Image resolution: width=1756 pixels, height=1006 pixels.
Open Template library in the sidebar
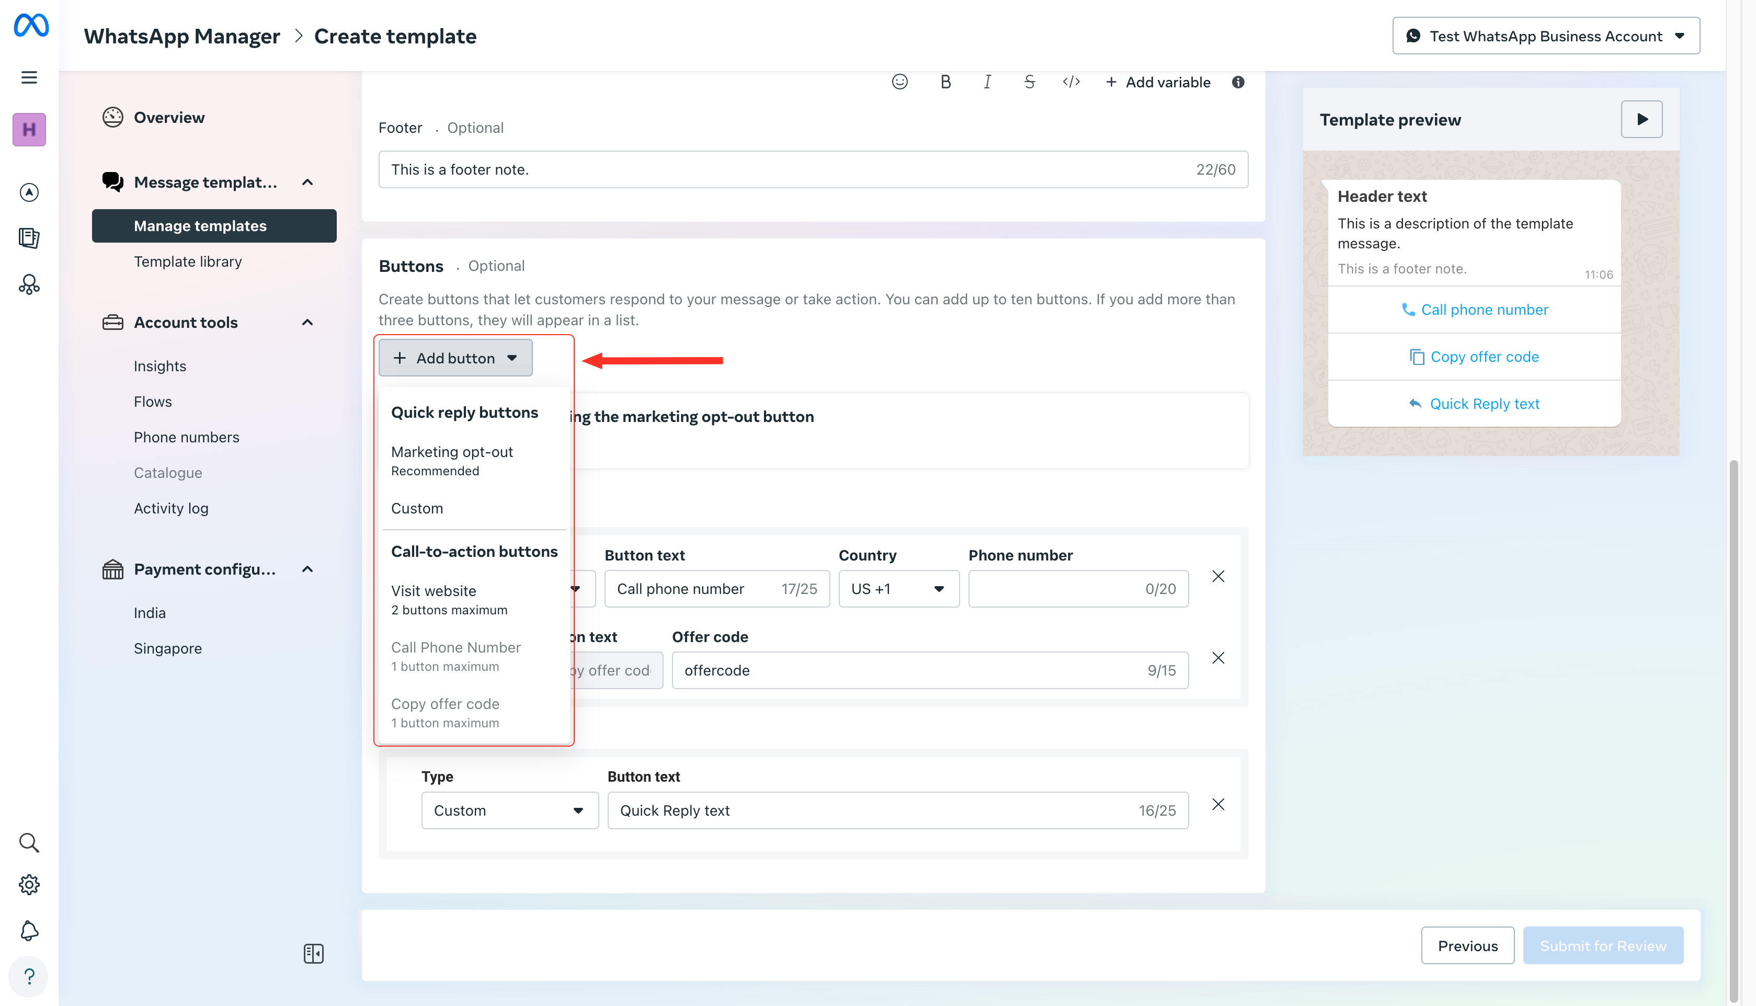point(188,262)
